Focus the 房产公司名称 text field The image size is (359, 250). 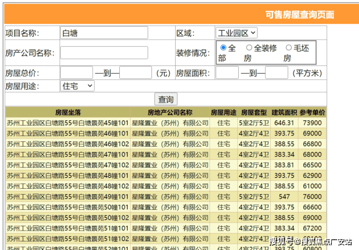[x=104, y=53]
